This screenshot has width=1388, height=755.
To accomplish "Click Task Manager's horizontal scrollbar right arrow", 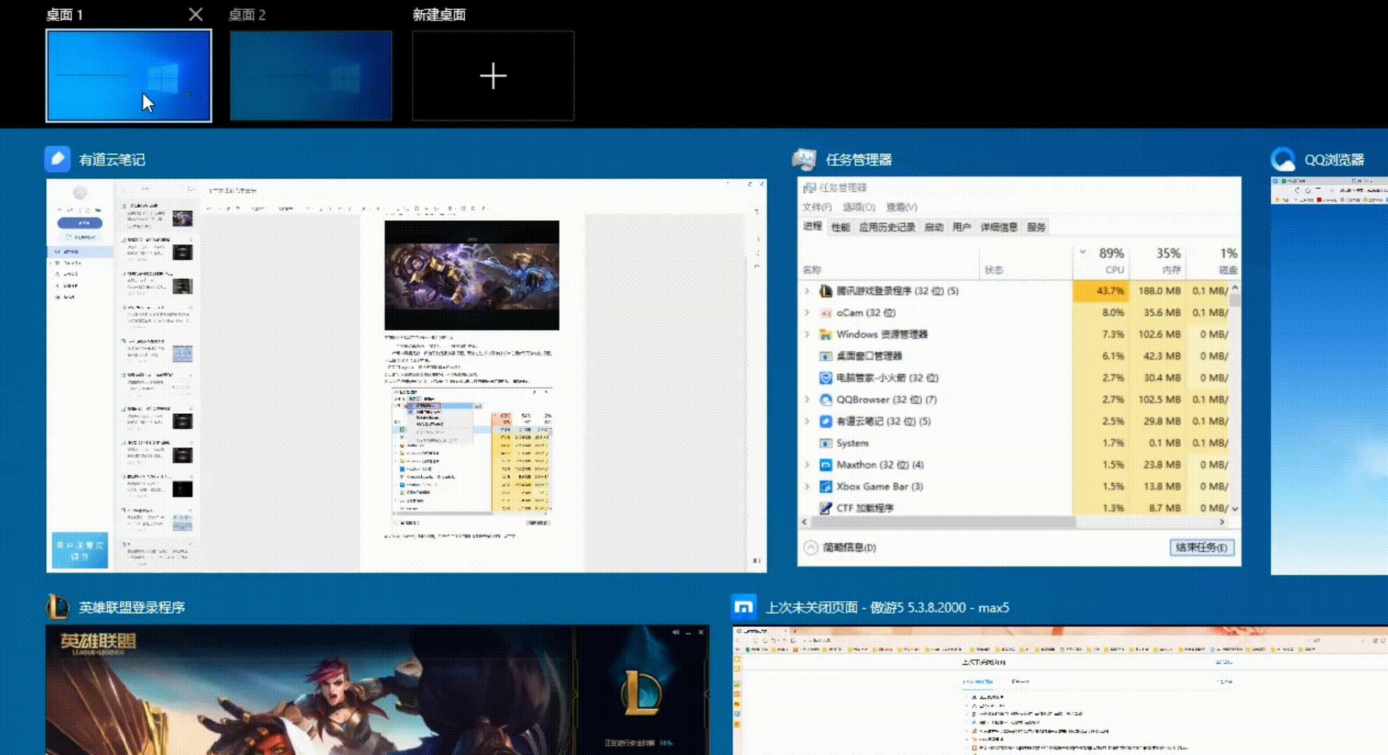I will pos(1222,522).
